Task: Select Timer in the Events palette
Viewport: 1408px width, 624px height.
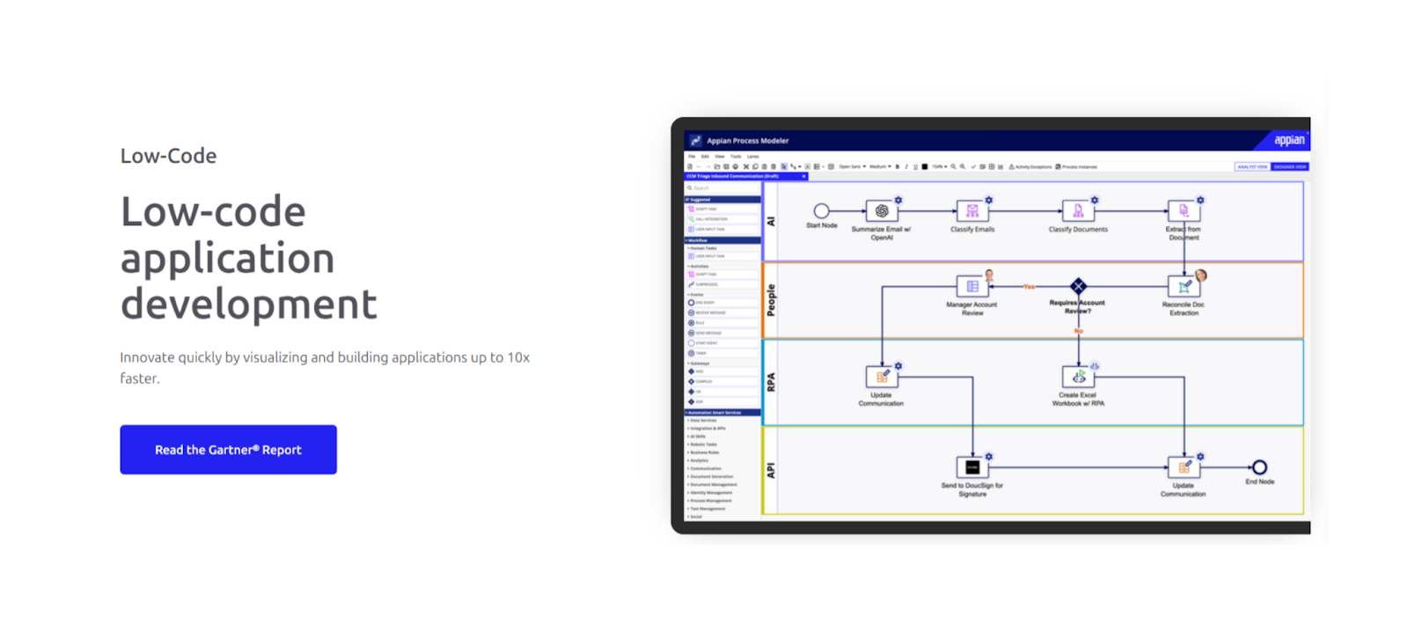Action: 722,353
